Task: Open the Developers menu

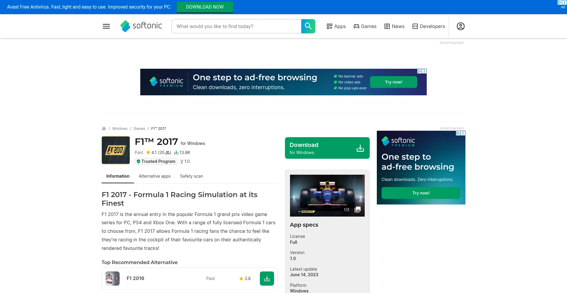Action: [x=428, y=26]
